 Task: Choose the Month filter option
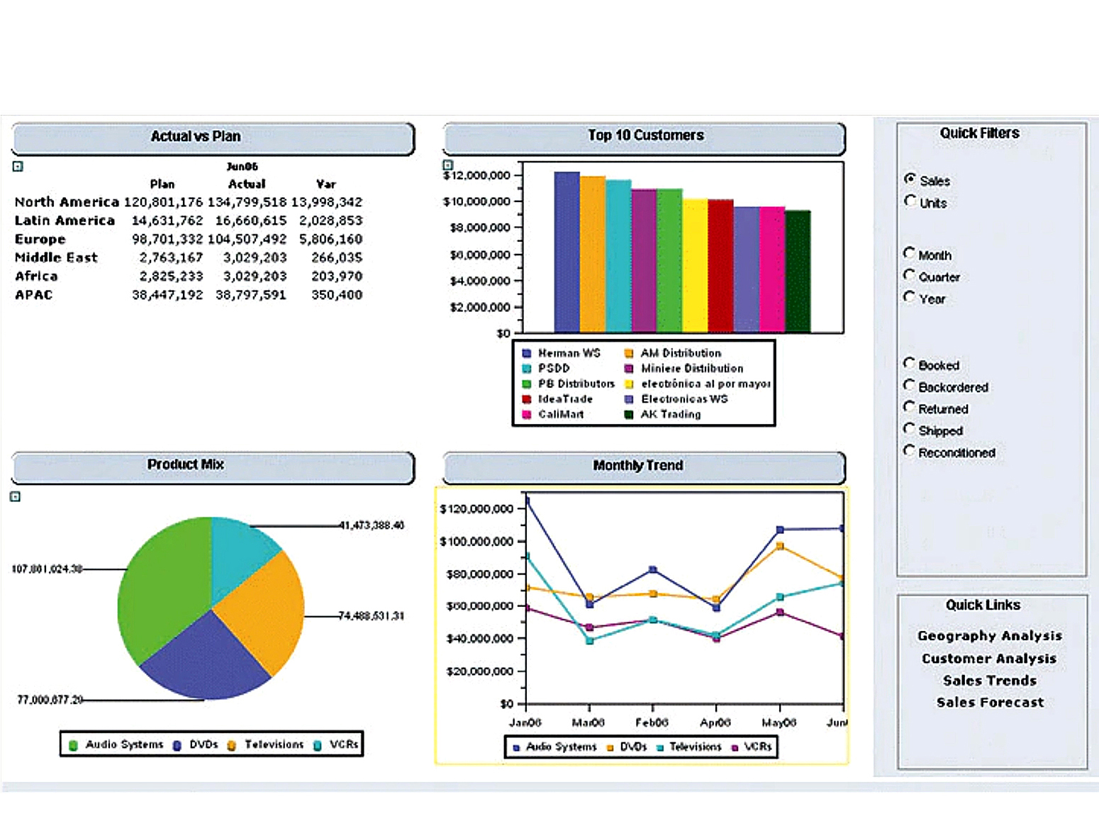click(x=909, y=253)
